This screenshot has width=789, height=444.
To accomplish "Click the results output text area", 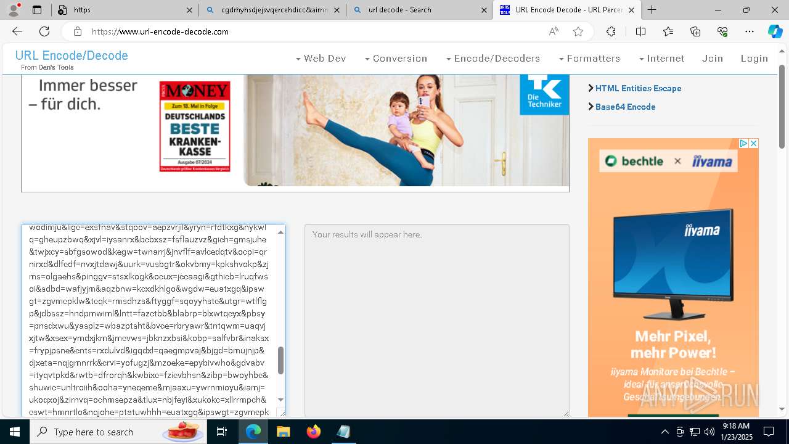I will pos(436,321).
